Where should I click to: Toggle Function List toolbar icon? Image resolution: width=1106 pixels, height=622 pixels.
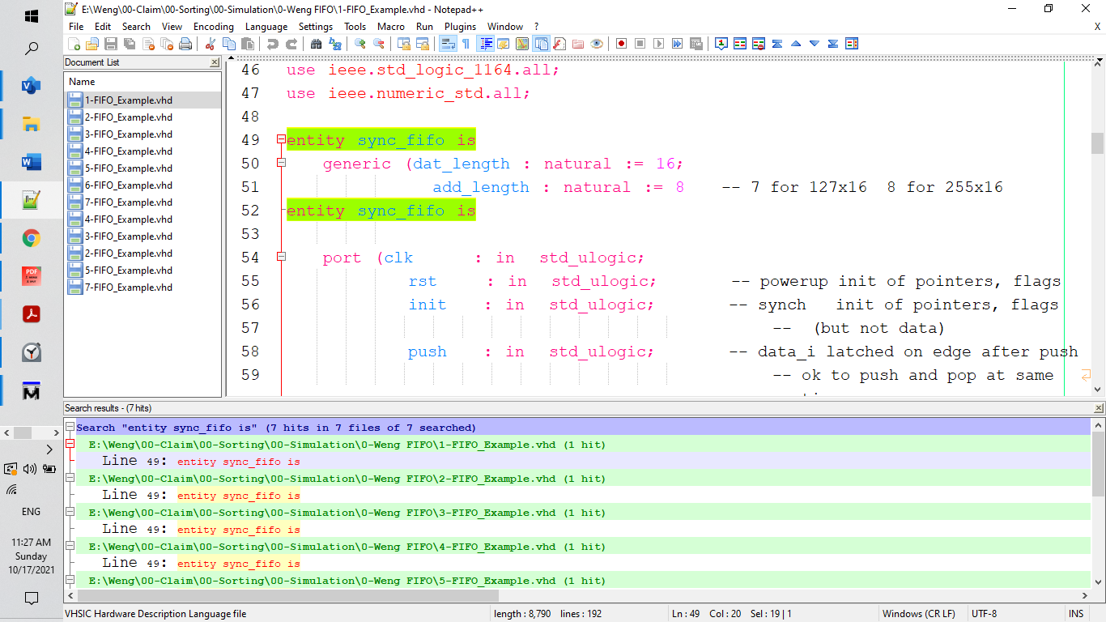click(559, 44)
